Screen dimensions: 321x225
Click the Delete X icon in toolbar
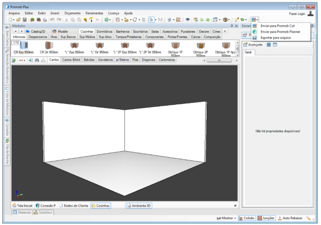click(x=97, y=20)
